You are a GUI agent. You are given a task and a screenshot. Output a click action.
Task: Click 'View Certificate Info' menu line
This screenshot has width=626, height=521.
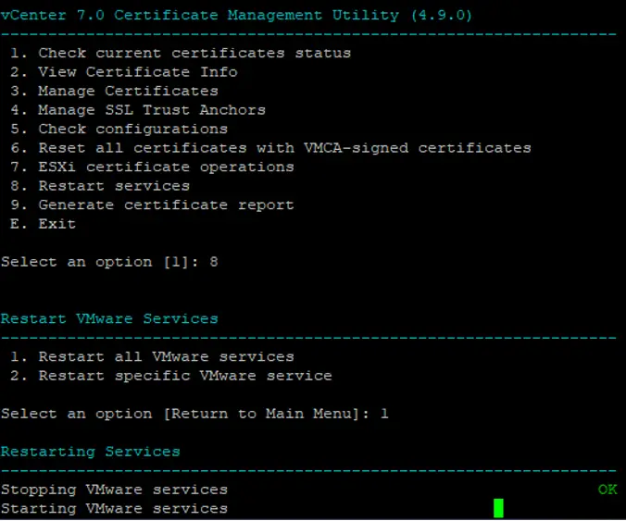(x=124, y=72)
